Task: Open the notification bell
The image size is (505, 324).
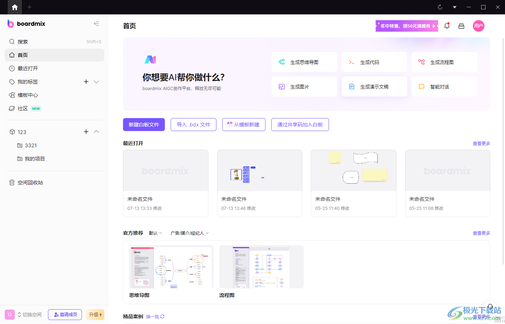Action: point(447,26)
